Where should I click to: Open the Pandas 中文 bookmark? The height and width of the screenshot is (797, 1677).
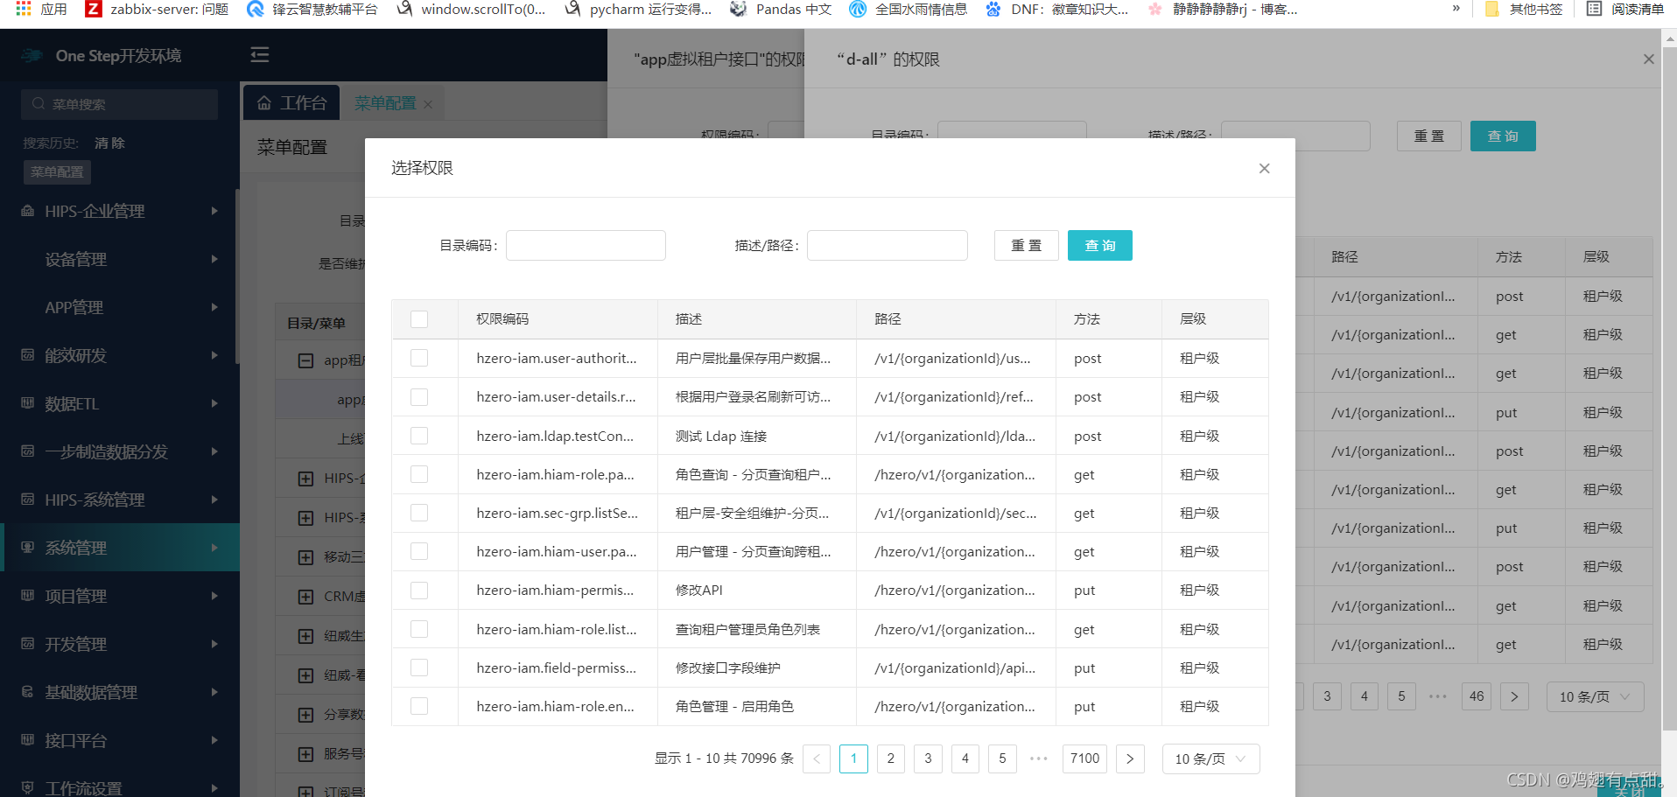[781, 9]
